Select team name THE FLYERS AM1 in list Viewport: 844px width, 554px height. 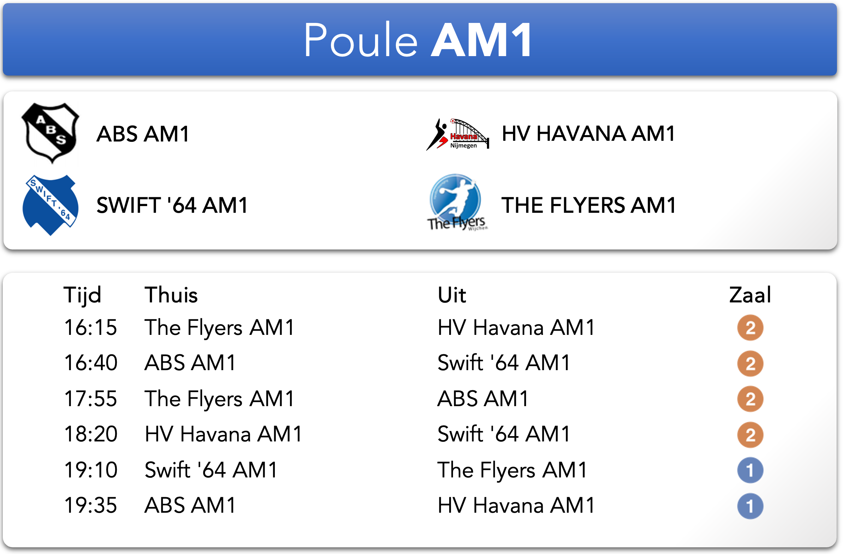pos(588,205)
